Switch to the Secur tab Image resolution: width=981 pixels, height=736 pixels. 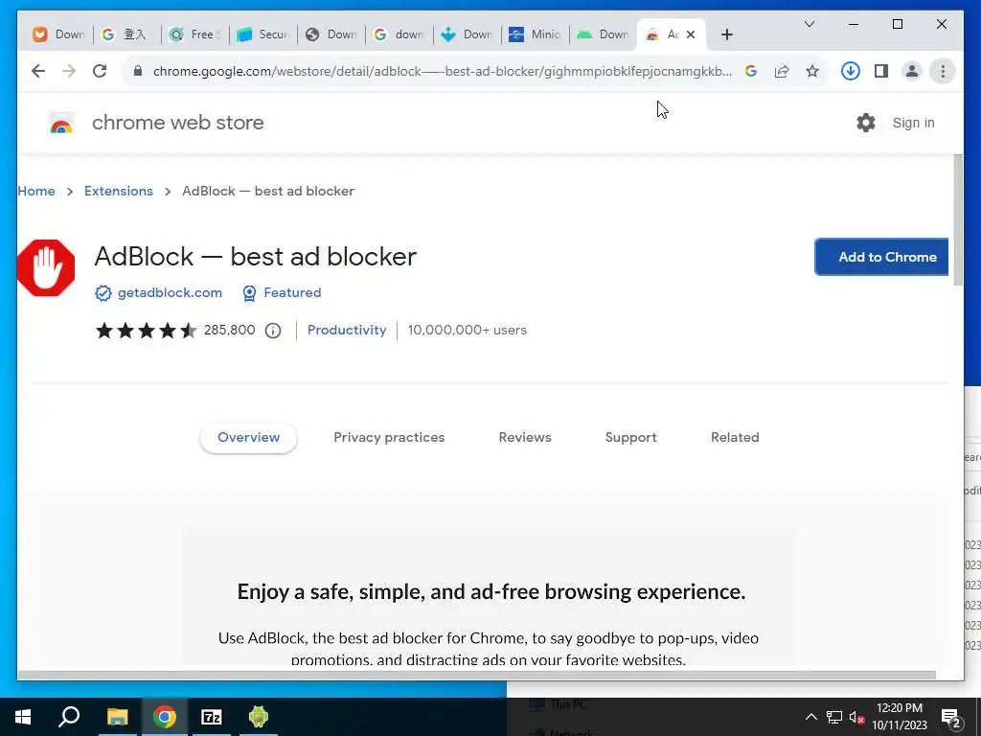[x=263, y=34]
